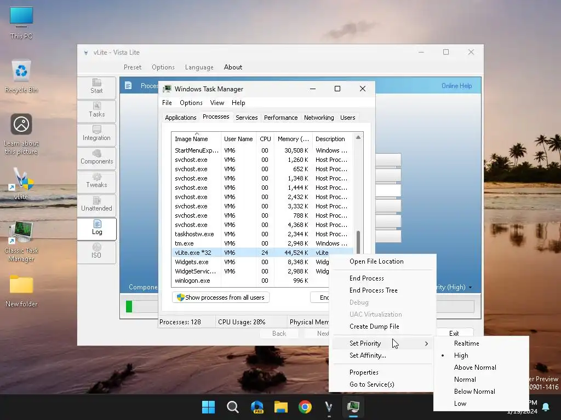Open the Online Help link in vLite
Viewport: 561px width, 420px height.
click(456, 86)
